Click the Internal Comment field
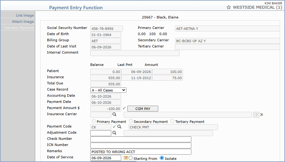This screenshot has width=285, height=162. click(x=135, y=53)
